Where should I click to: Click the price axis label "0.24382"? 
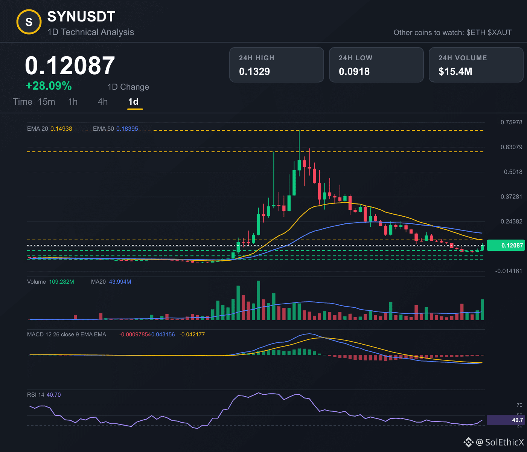[512, 221]
